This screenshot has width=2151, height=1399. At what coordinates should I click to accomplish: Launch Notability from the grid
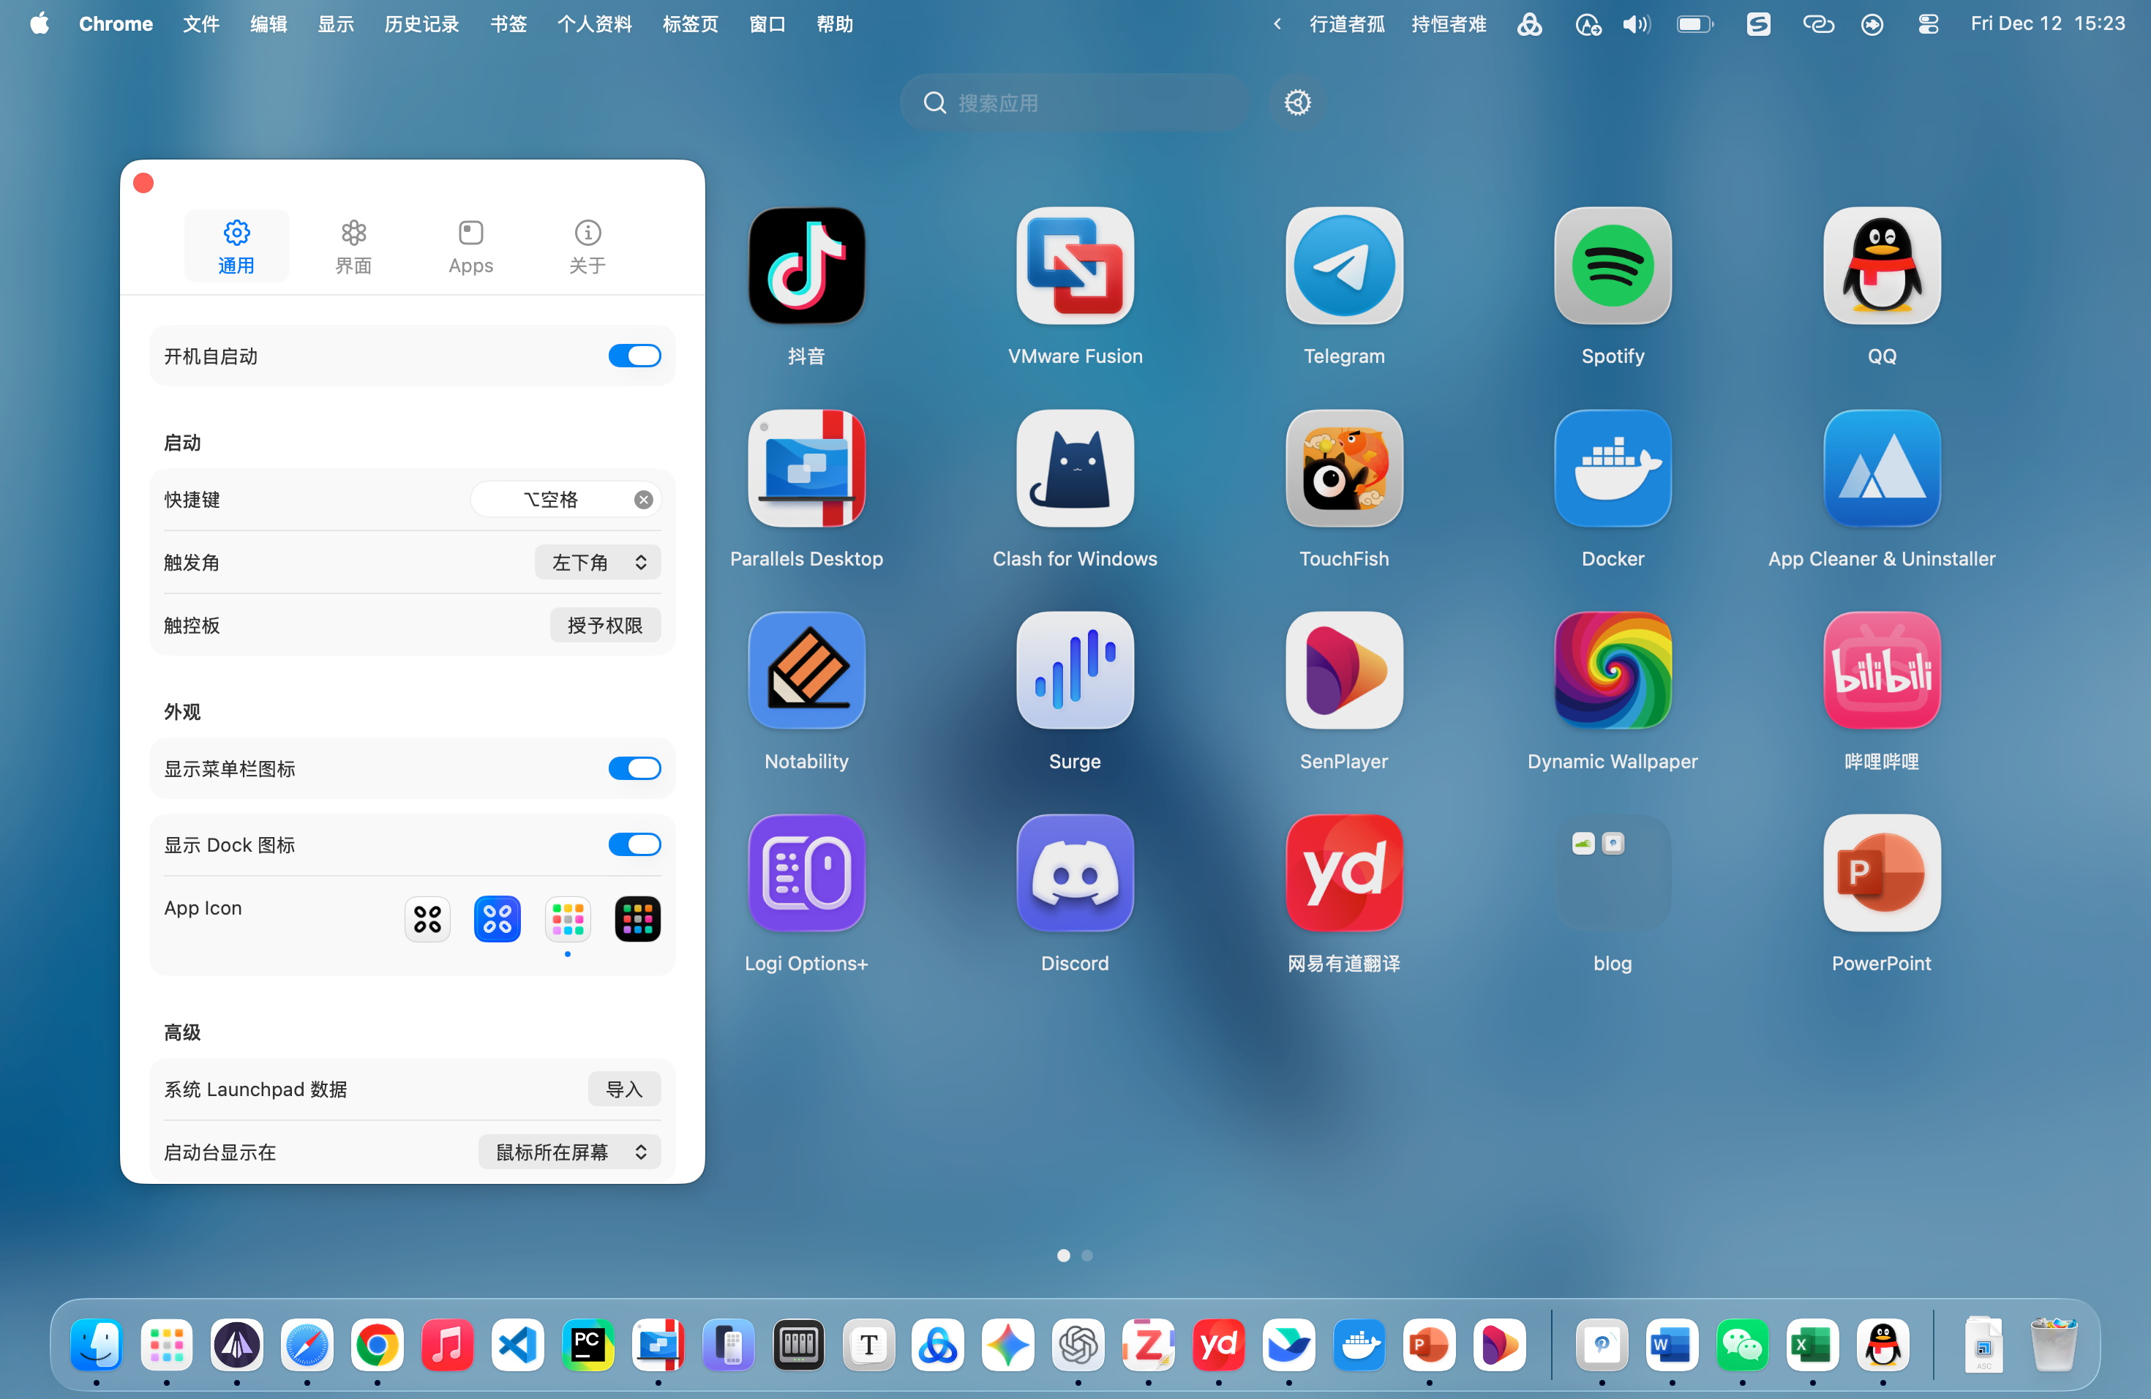[x=806, y=670]
